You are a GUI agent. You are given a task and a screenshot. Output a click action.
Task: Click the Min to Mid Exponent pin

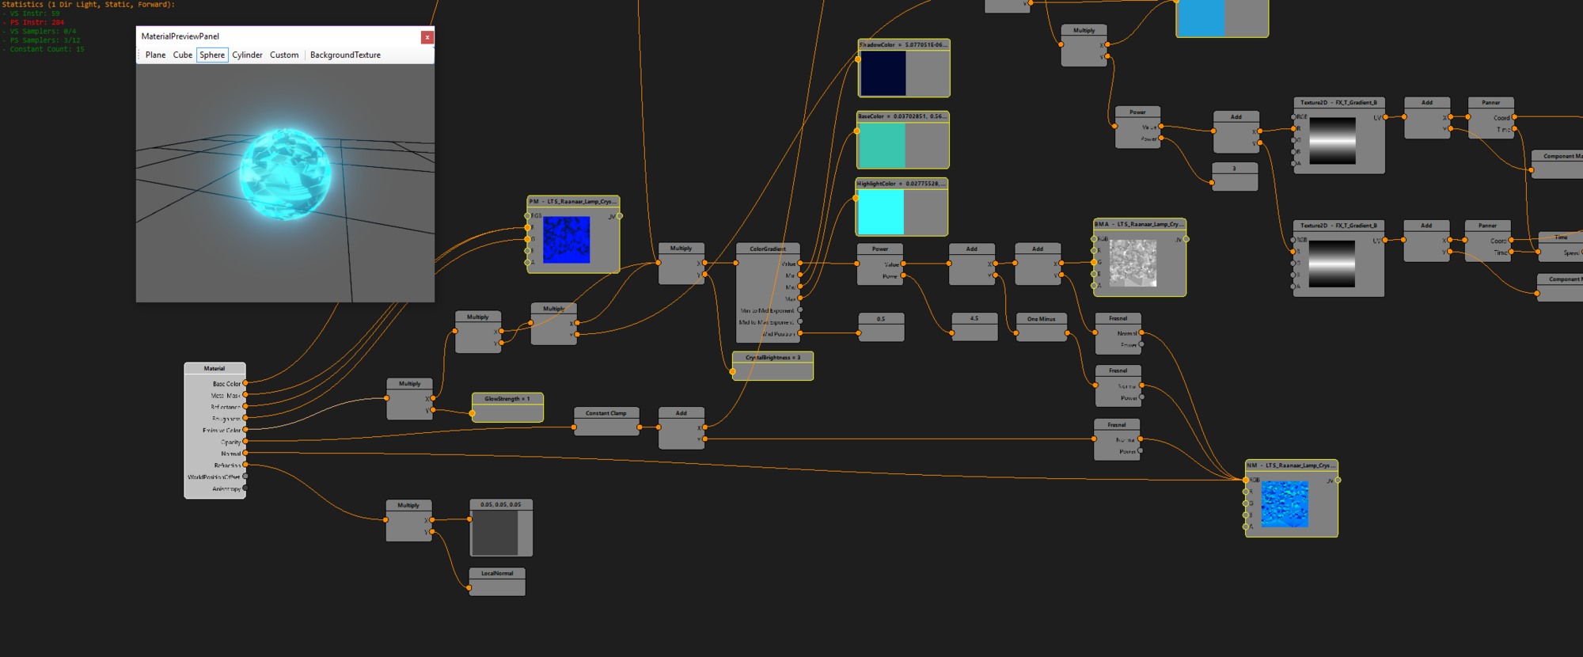click(800, 310)
